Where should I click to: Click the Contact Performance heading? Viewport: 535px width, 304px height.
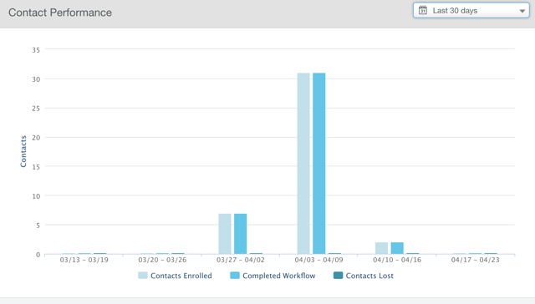click(60, 13)
